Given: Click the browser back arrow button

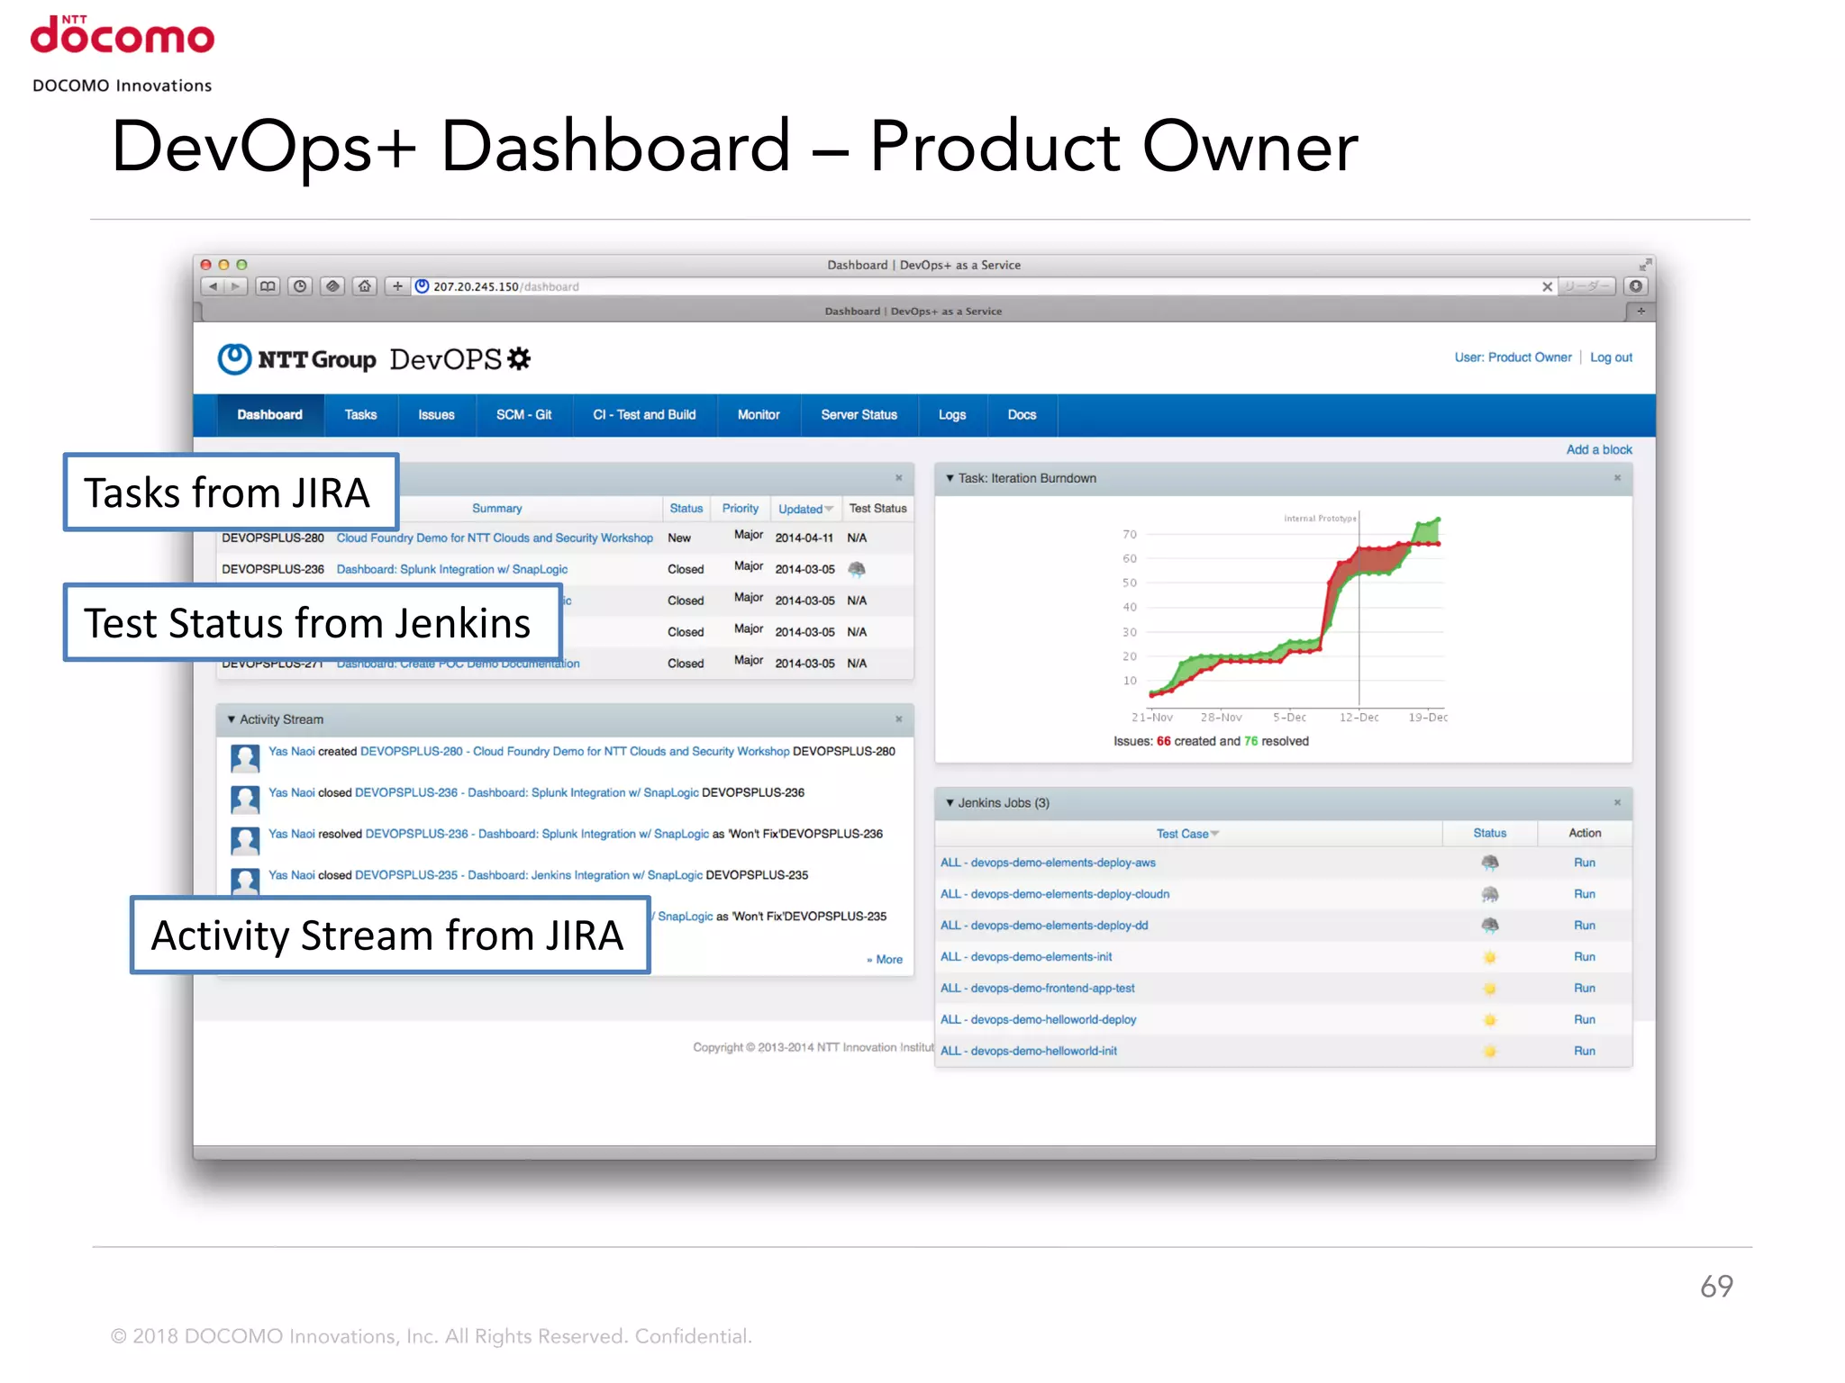Looking at the screenshot, I should coord(213,286).
